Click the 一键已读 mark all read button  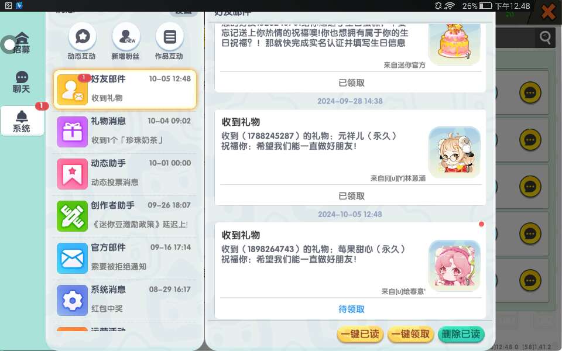coord(360,334)
